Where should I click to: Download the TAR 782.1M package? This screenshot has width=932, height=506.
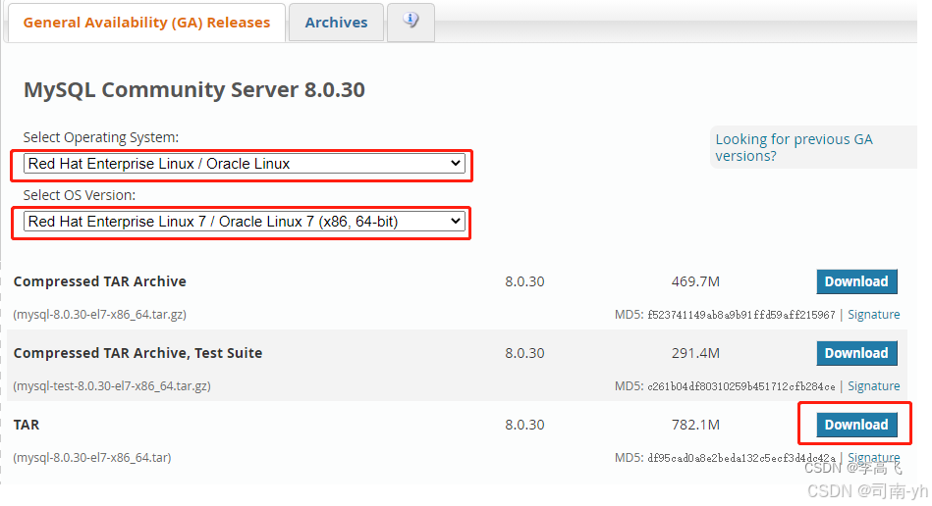click(856, 425)
